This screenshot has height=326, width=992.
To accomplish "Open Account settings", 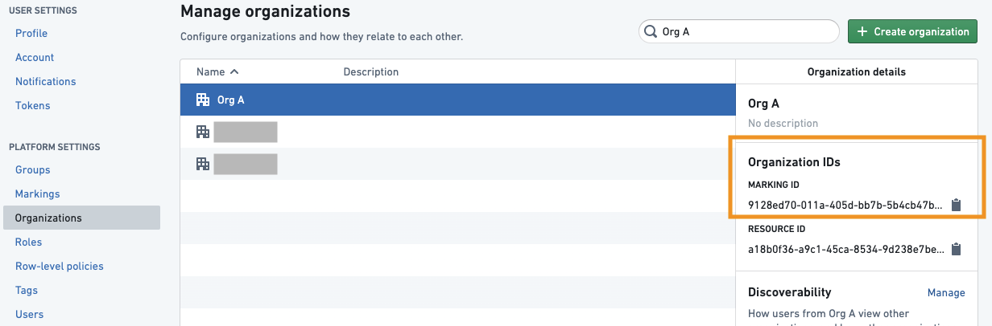I will (x=35, y=57).
